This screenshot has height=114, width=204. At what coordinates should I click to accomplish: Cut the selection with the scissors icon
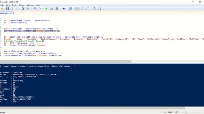[12, 9]
